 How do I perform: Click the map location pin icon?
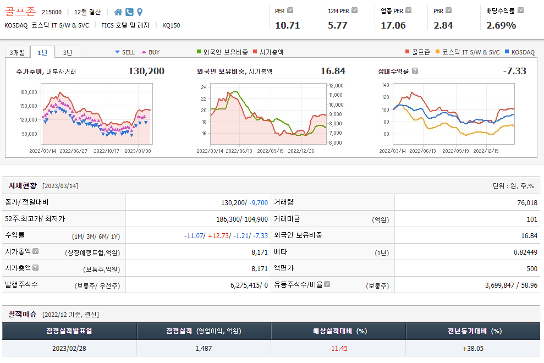140,12
